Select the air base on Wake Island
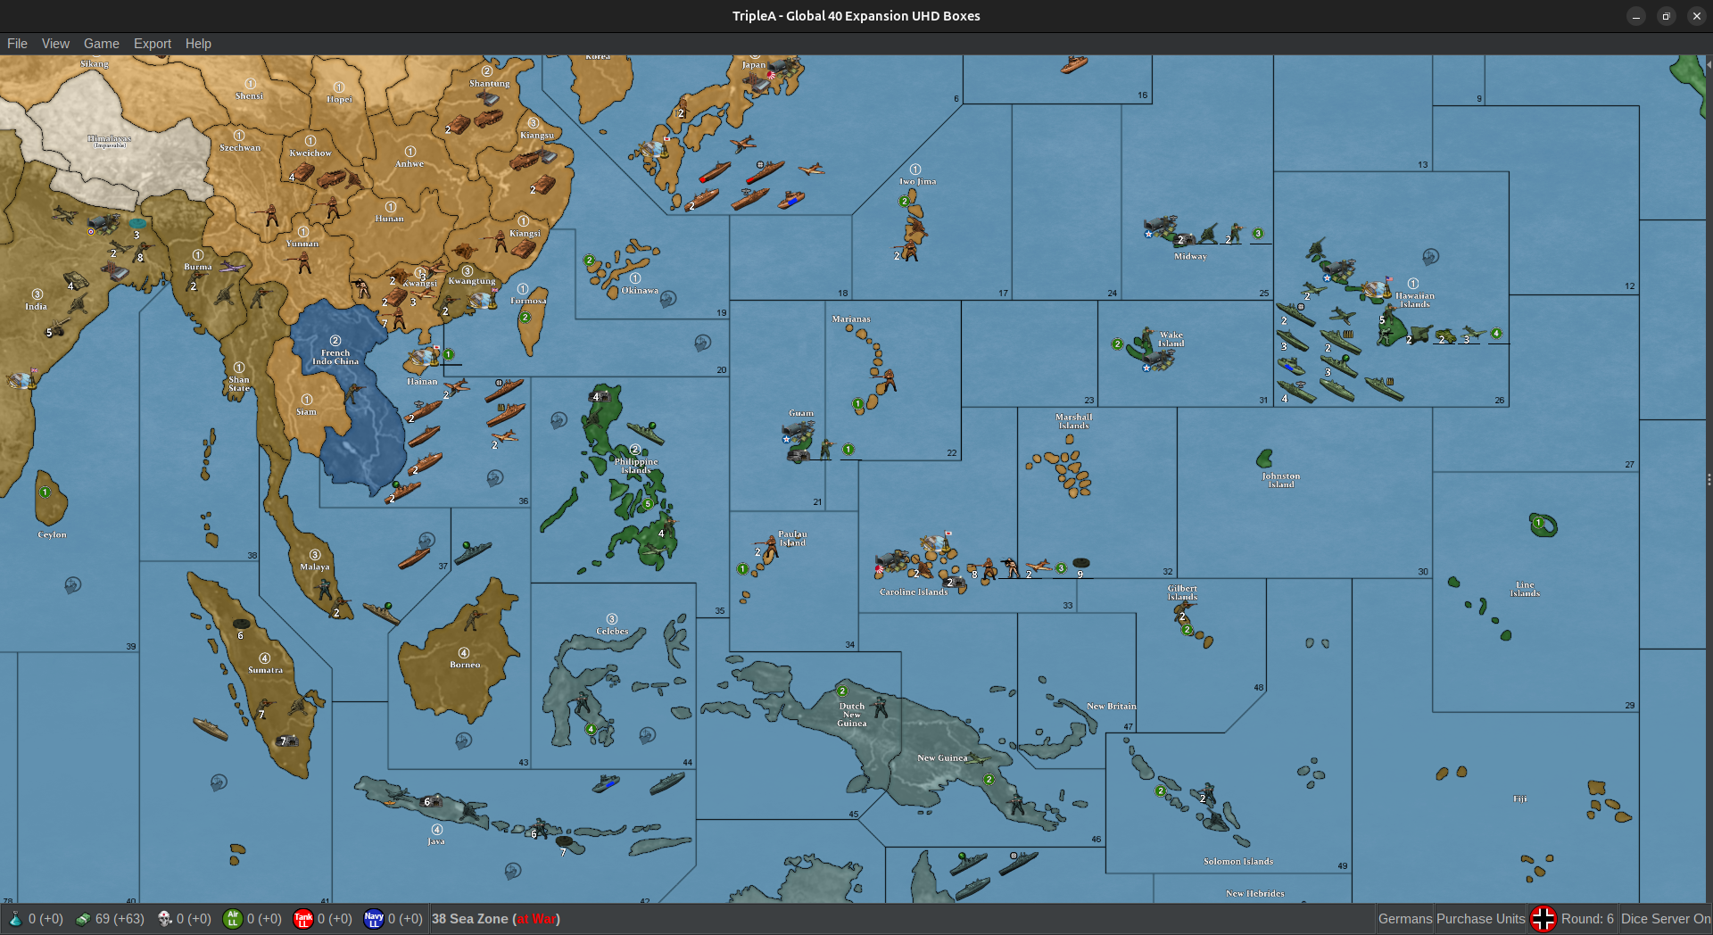 [1158, 360]
